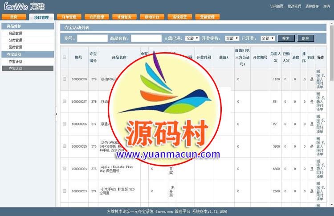Open the 开奖等待 dropdown
The image size is (334, 216).
(232, 38)
